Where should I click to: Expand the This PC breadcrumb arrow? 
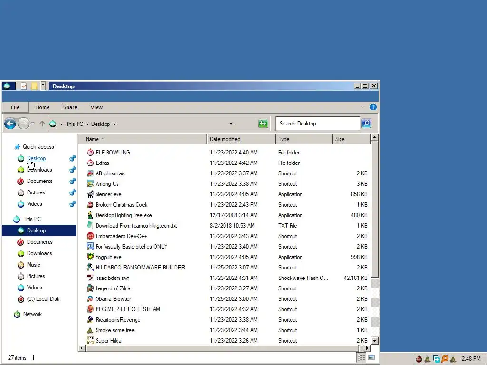click(87, 124)
